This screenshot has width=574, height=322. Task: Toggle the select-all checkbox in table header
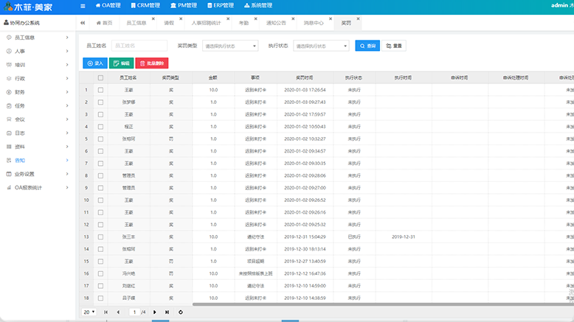tap(100, 77)
